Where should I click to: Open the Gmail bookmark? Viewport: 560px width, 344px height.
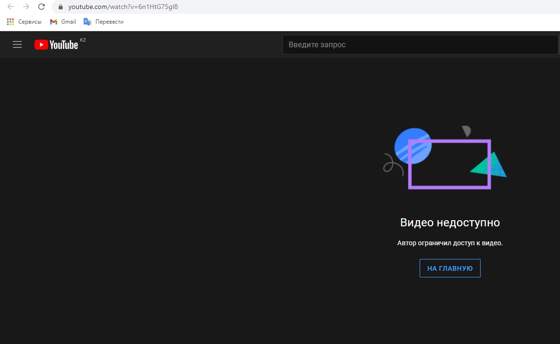coord(63,22)
